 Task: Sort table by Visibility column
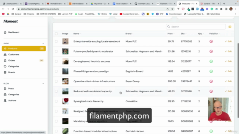pyautogui.click(x=214, y=33)
